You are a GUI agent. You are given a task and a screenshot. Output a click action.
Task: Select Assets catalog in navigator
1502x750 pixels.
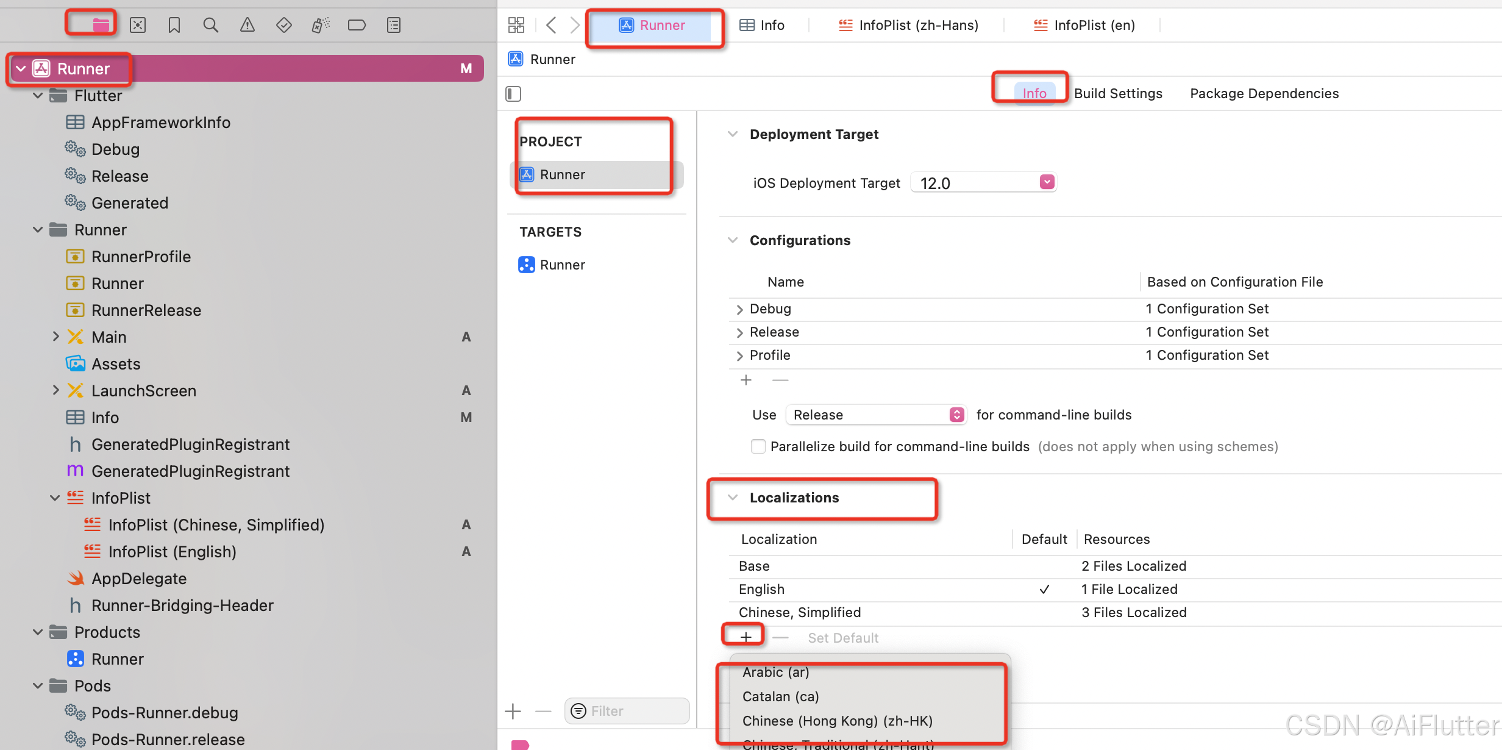(116, 363)
